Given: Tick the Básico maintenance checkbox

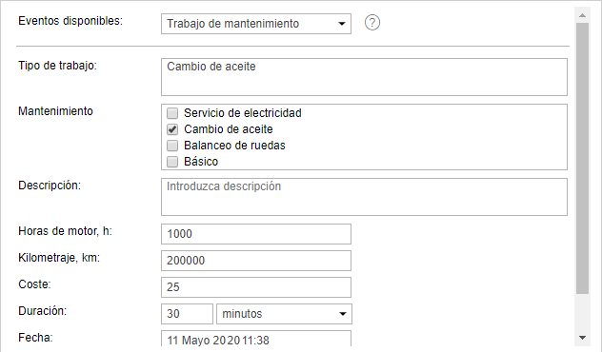Looking at the screenshot, I should point(172,162).
